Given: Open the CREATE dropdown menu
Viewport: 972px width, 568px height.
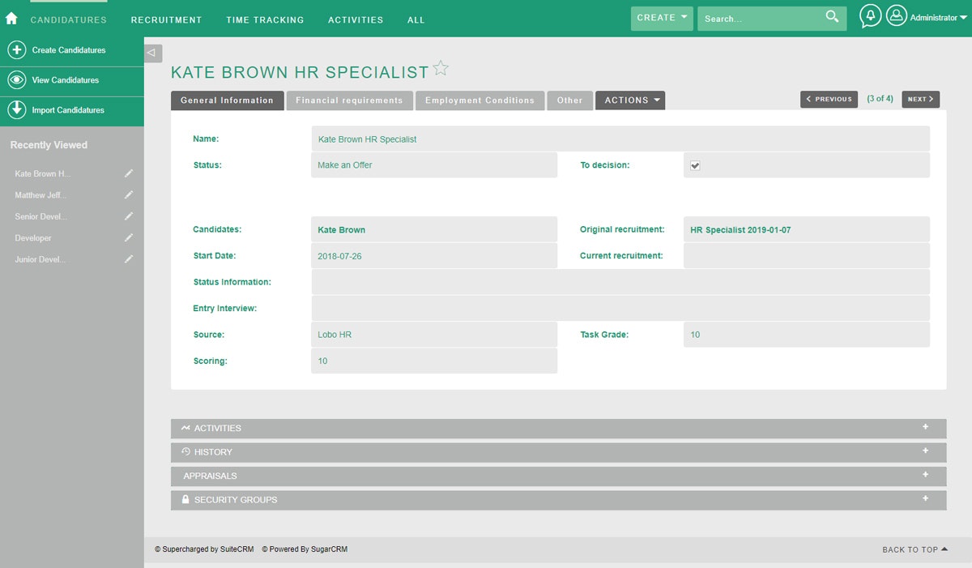Looking at the screenshot, I should [x=662, y=18].
